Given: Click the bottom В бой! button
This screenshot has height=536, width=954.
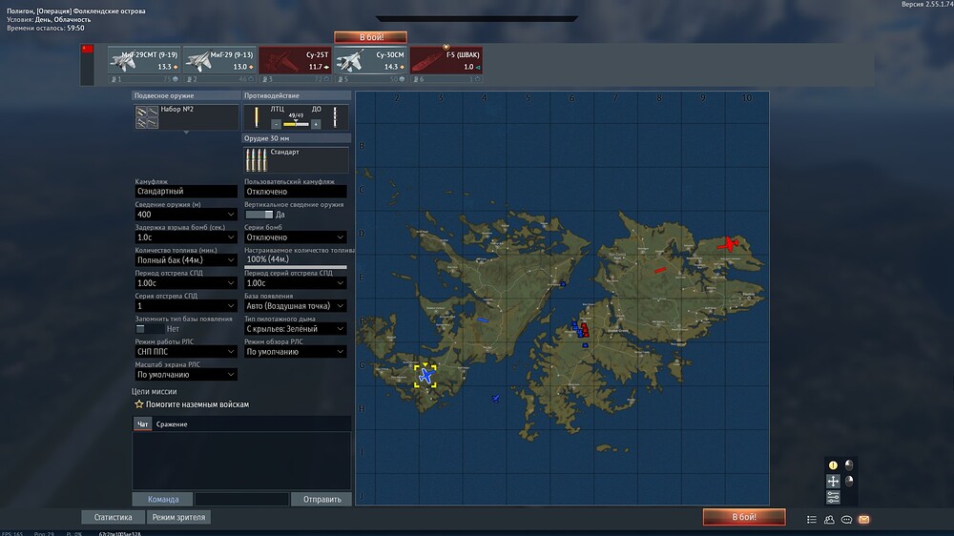Looking at the screenshot, I should 744,517.
